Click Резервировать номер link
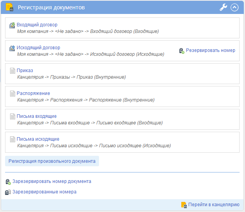Viewport: 245px width, 212px height. pos(210,50)
